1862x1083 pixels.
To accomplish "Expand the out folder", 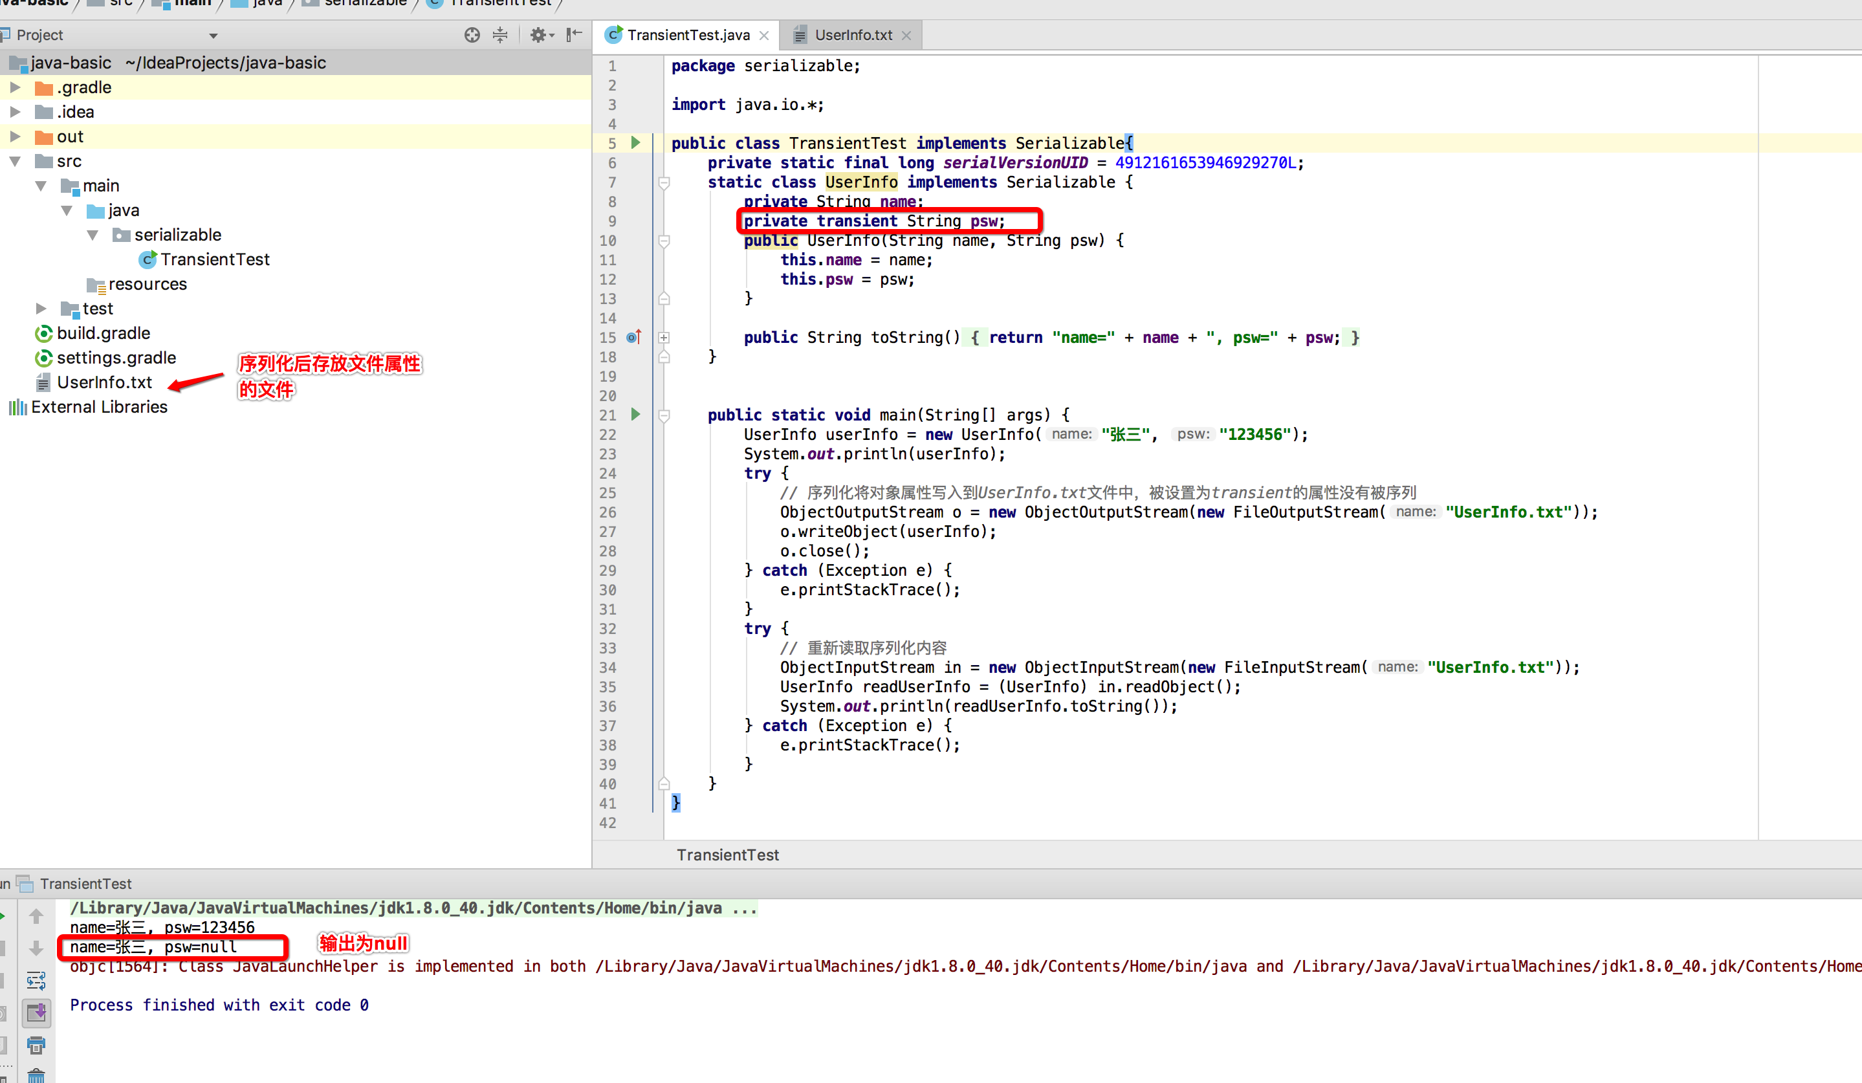I will pyautogui.click(x=15, y=137).
